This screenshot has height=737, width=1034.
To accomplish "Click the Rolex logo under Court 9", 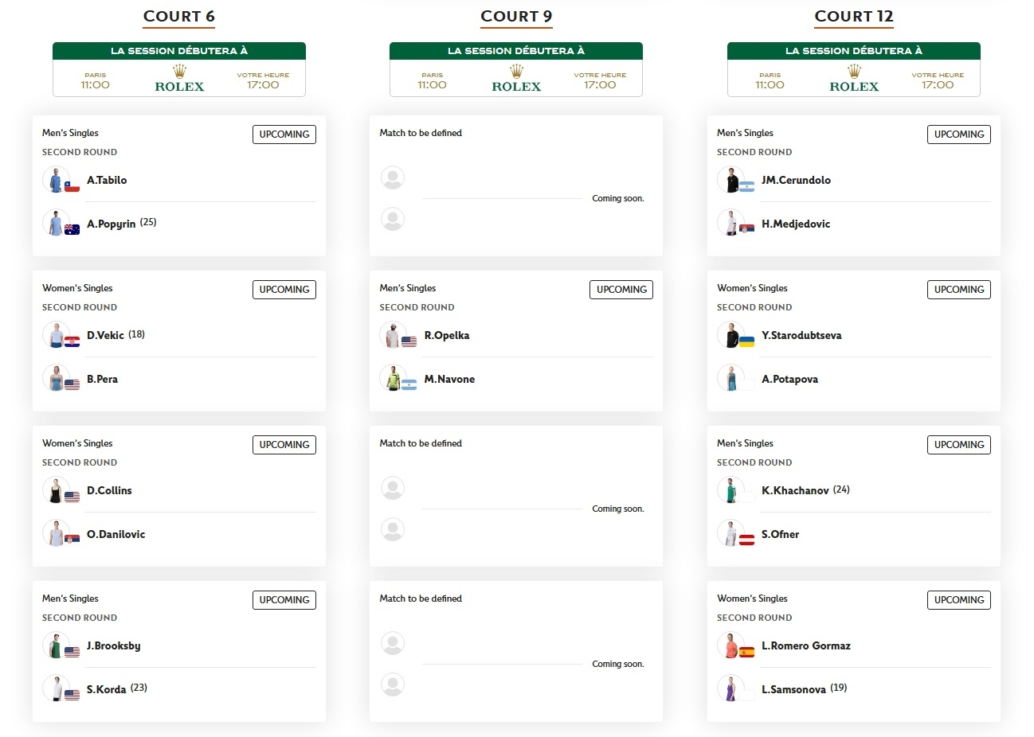I will click(516, 79).
